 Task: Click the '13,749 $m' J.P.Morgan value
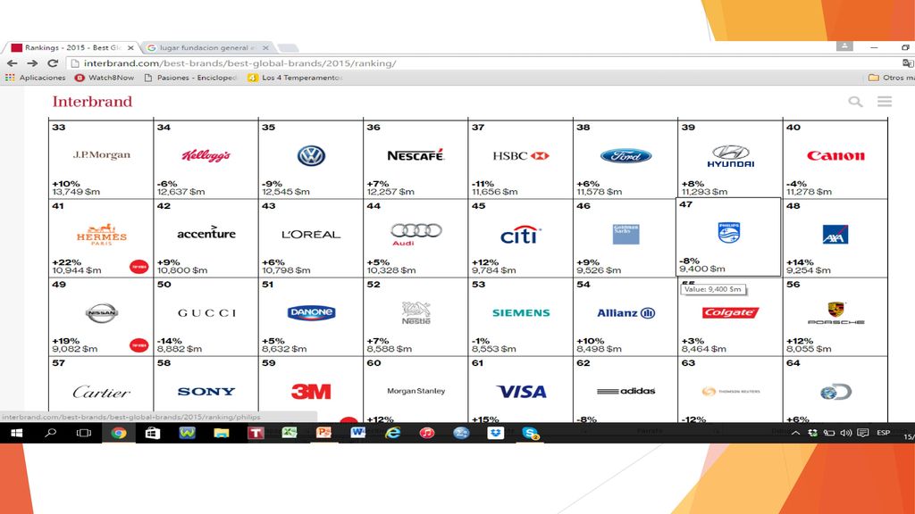76,192
